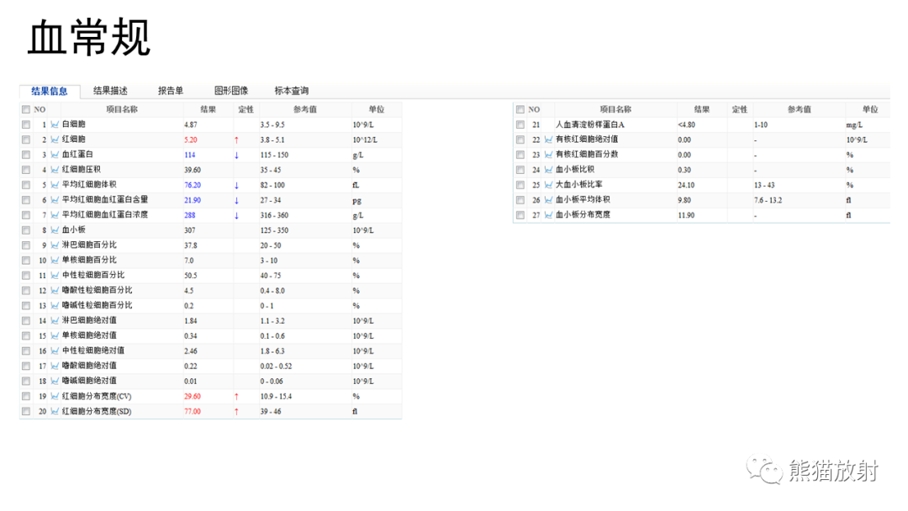The height and width of the screenshot is (511, 908).
Task: Open trend chart icon for 红细胞压积
Action: (55, 170)
